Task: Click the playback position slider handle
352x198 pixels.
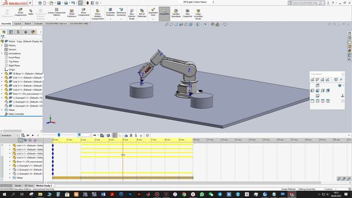Action: point(59,135)
